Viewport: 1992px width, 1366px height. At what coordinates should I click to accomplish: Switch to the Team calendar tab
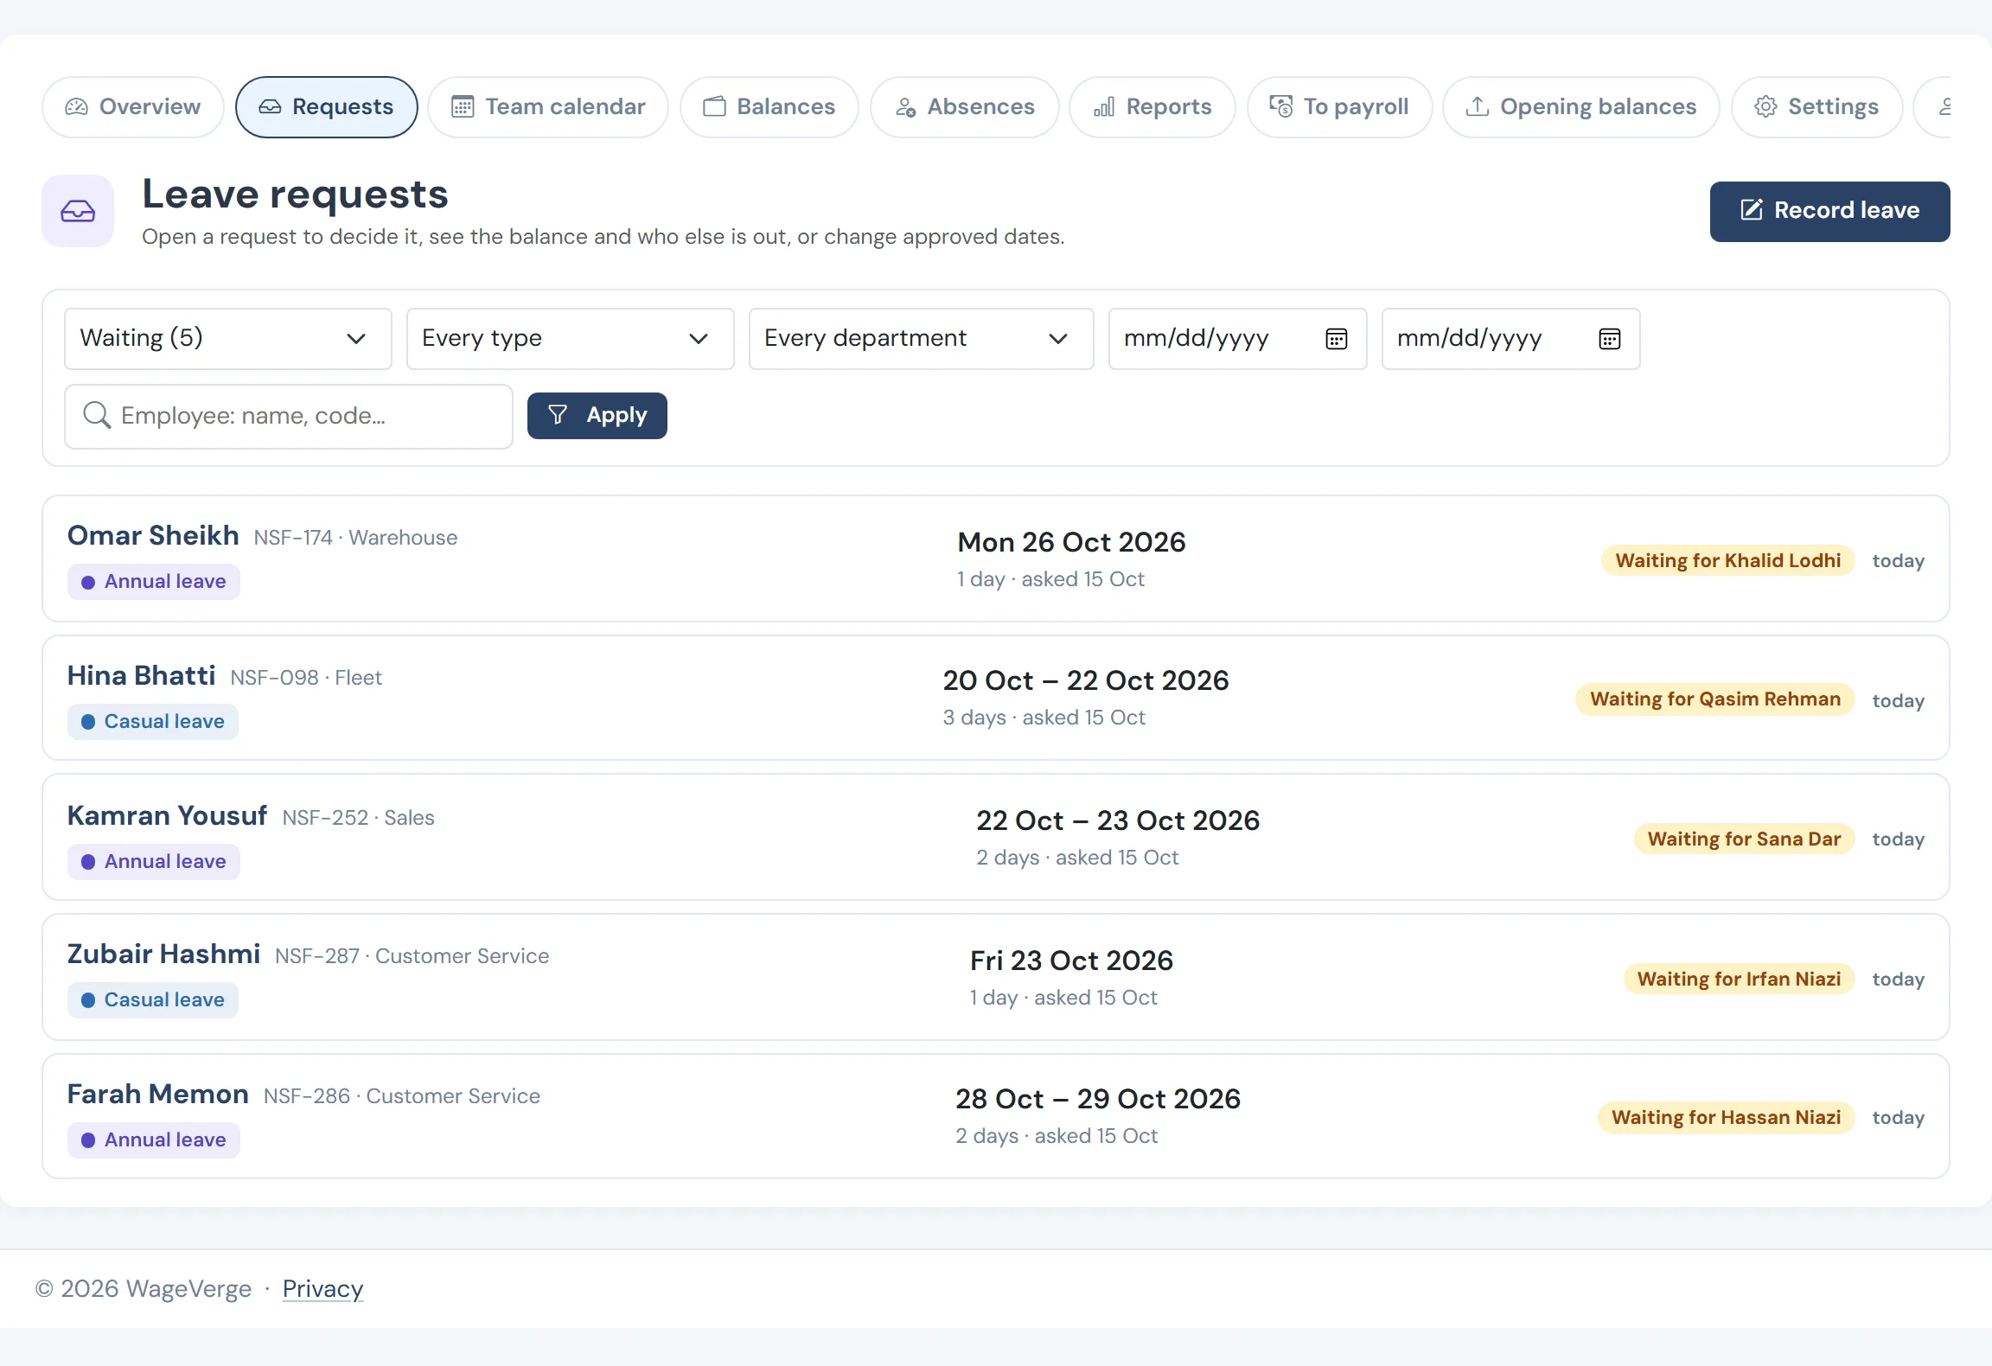(548, 107)
